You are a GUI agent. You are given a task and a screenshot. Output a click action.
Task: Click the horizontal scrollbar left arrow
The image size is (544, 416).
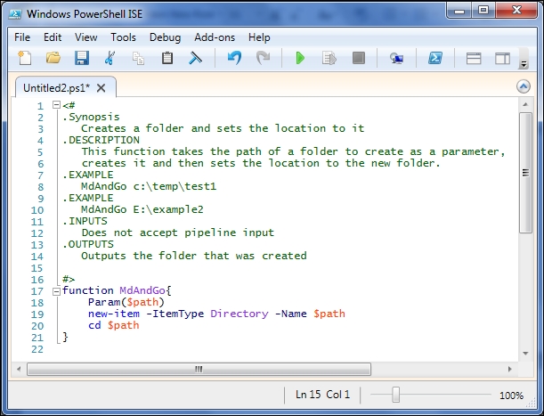(x=19, y=369)
